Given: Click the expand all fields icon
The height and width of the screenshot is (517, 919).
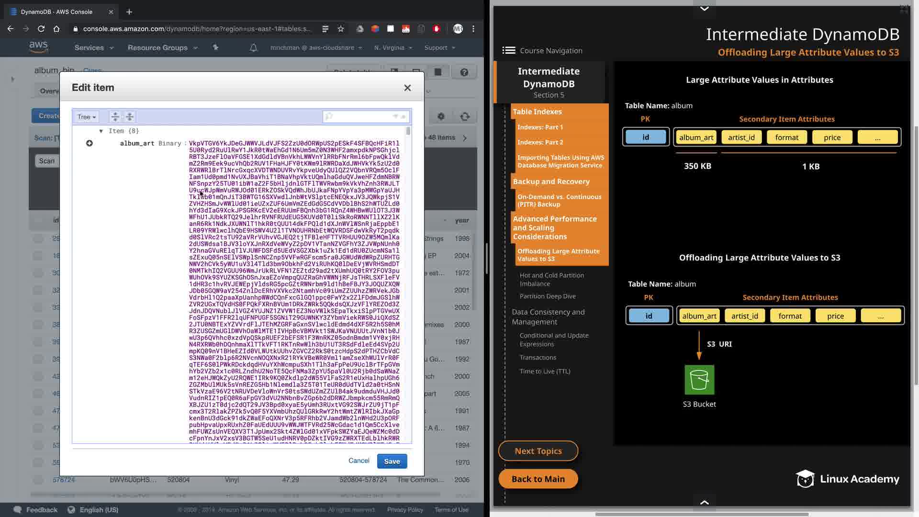Looking at the screenshot, I should tap(115, 116).
